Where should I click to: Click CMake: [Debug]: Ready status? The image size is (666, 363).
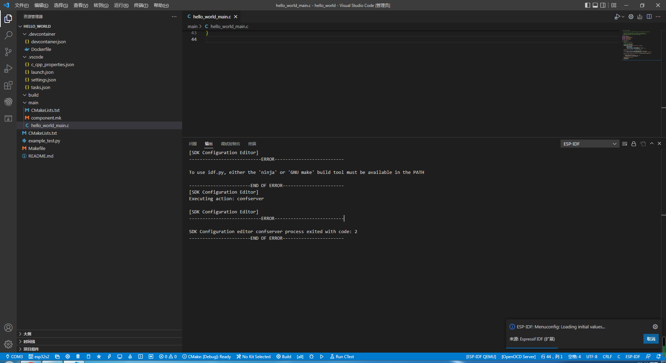(x=207, y=356)
